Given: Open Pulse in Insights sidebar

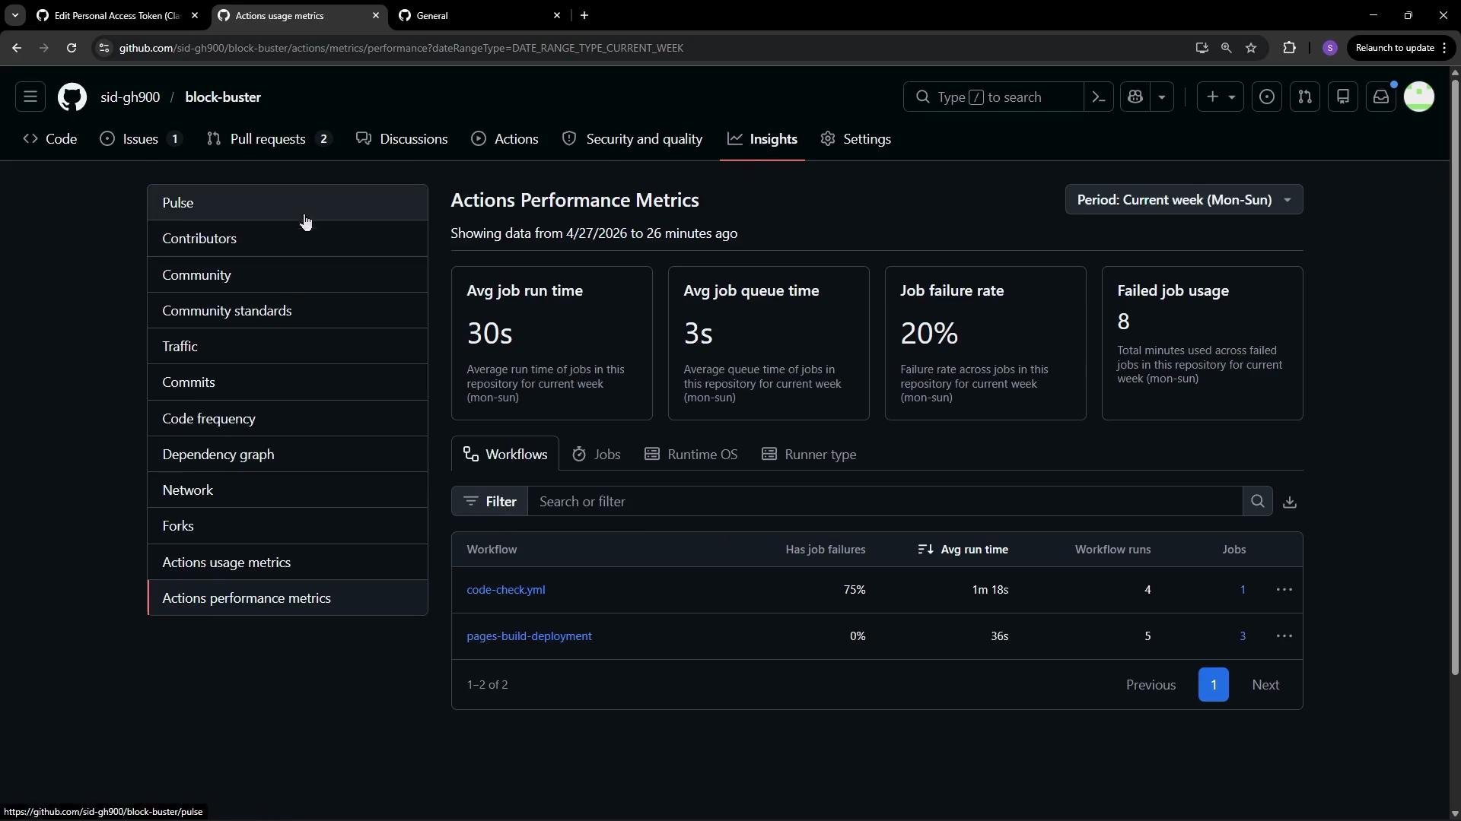Looking at the screenshot, I should 288,203.
